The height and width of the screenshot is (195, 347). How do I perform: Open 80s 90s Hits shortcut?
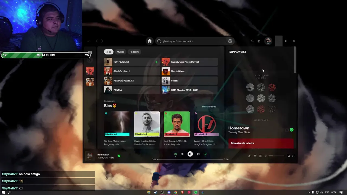tap(132, 71)
